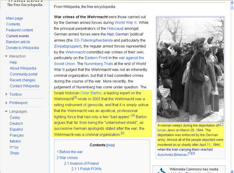The image size is (234, 173).
Task: Follow the Nazi German link
Action: 118,34
